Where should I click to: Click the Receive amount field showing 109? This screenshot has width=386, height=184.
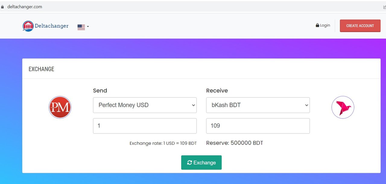click(258, 126)
